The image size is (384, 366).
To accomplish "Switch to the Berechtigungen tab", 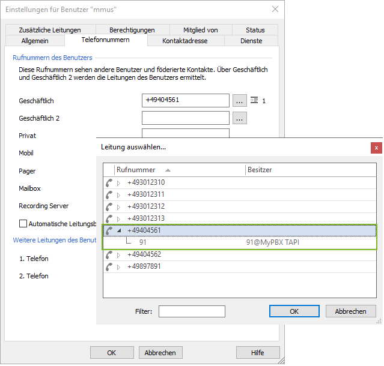I will [132, 30].
